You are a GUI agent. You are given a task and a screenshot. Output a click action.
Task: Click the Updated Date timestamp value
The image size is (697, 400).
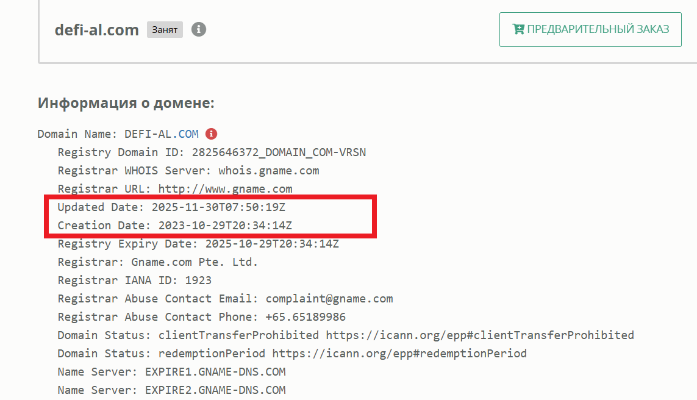click(x=218, y=207)
